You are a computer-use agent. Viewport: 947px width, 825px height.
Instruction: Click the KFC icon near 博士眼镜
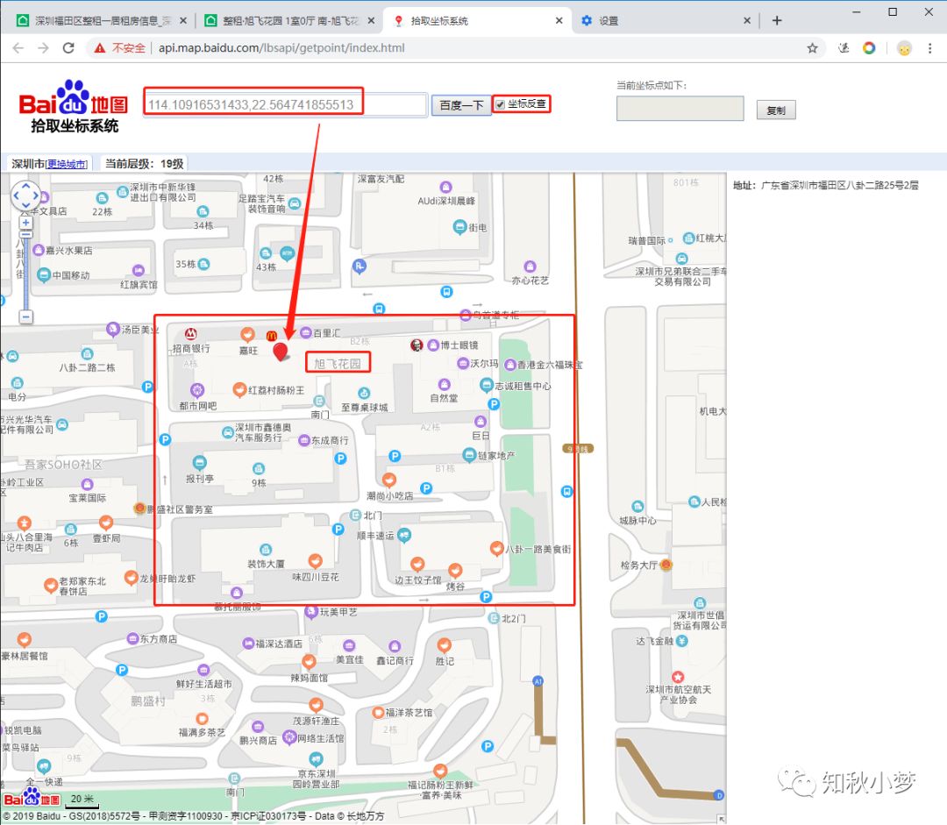coord(417,345)
